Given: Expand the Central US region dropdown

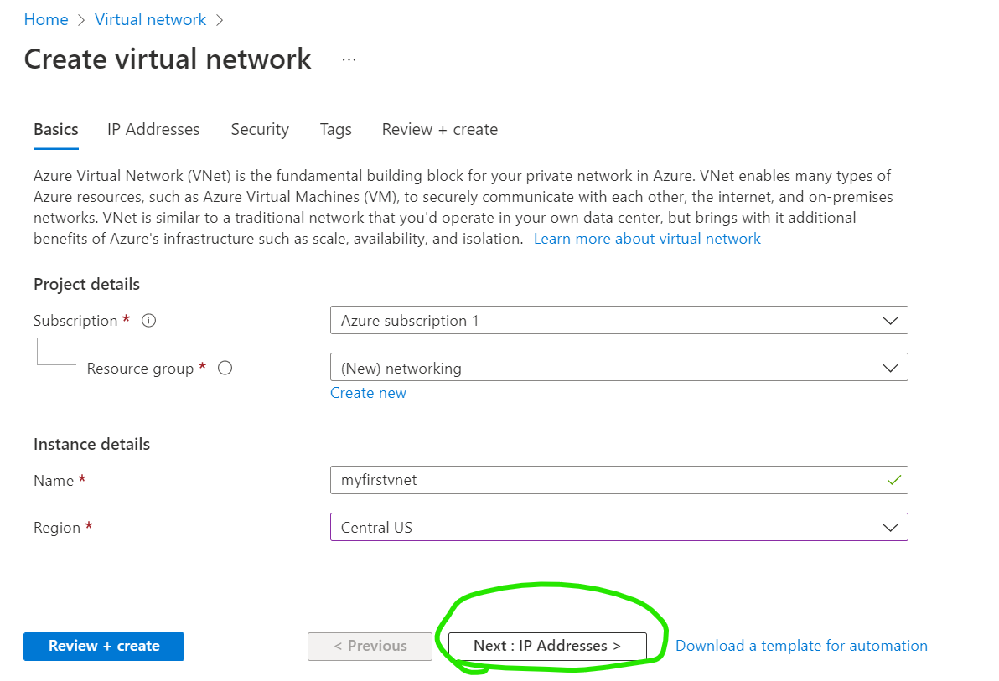Looking at the screenshot, I should pyautogui.click(x=619, y=528).
